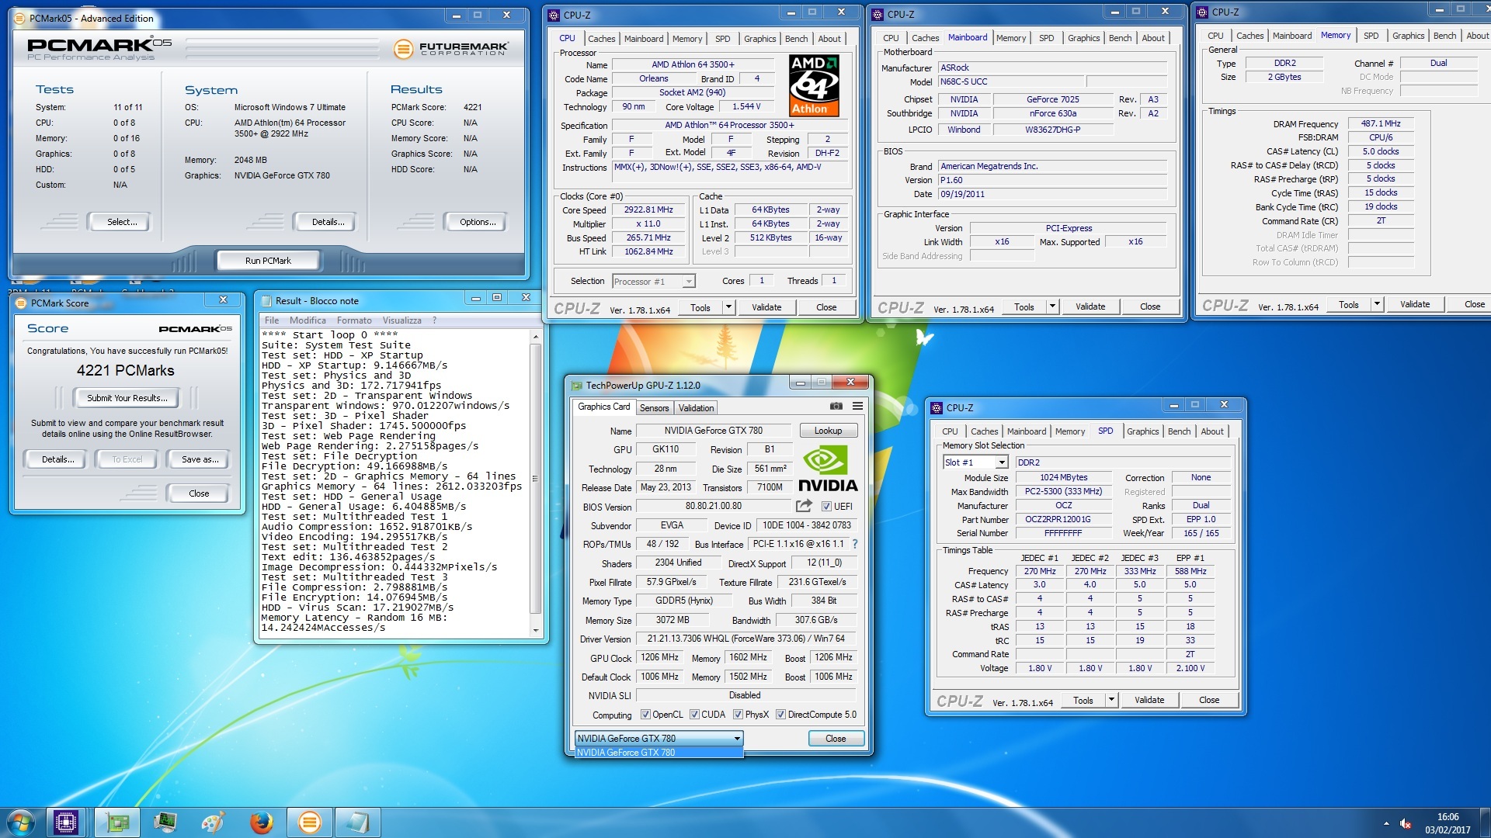Click the GPU-Z title bar icon
This screenshot has width=1491, height=838.
(577, 386)
